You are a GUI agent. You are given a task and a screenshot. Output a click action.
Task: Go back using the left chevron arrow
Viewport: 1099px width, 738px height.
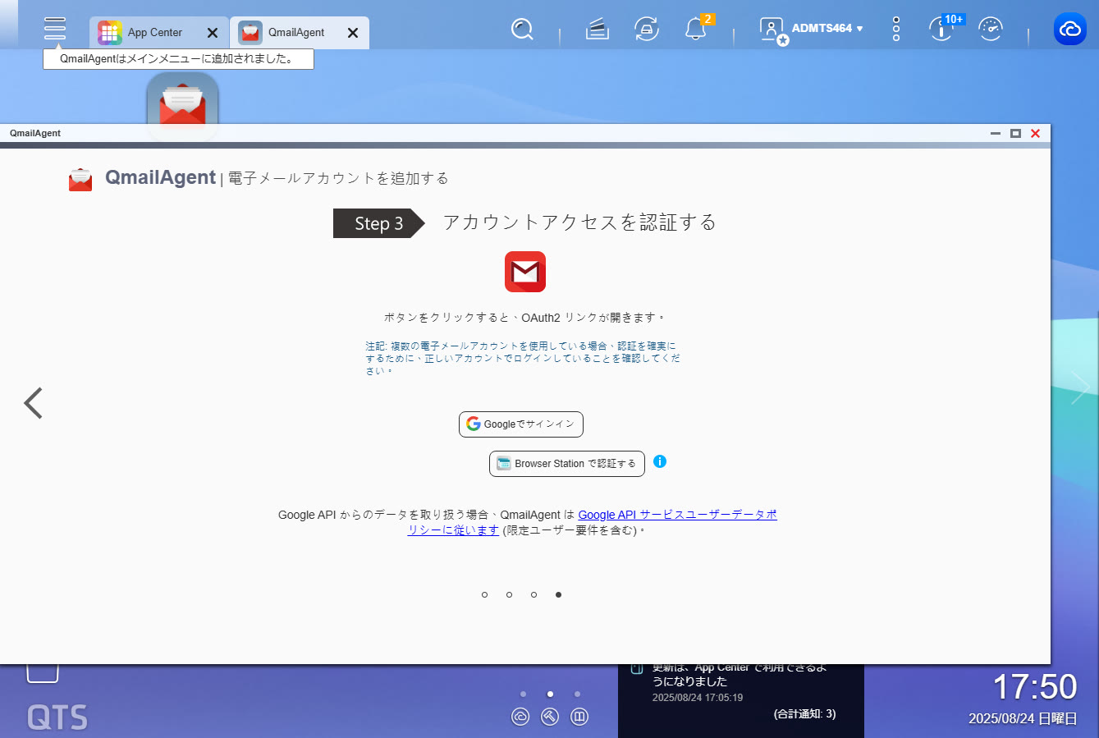pyautogui.click(x=33, y=403)
